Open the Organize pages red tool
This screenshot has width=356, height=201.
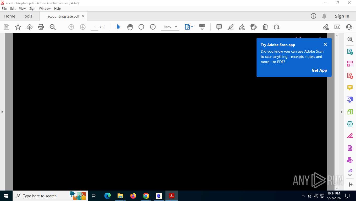[x=350, y=64]
